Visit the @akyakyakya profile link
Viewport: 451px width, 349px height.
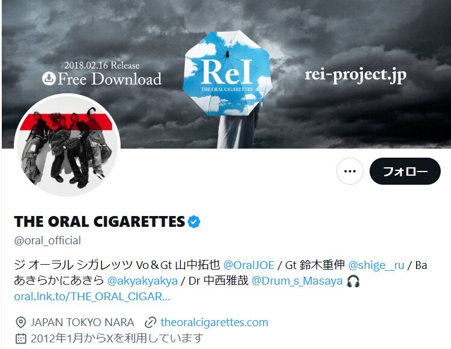pyautogui.click(x=142, y=280)
